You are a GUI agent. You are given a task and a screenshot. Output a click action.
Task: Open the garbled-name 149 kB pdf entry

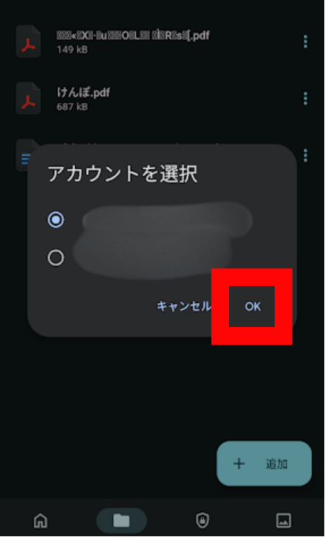point(162,41)
